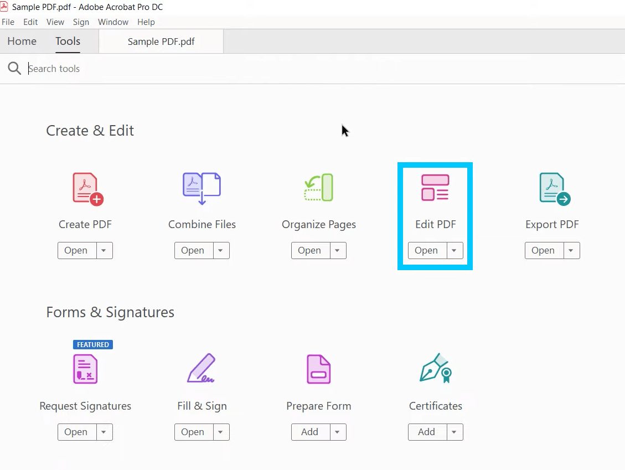Click Add under Prepare Form
The image size is (625, 470).
click(x=309, y=432)
